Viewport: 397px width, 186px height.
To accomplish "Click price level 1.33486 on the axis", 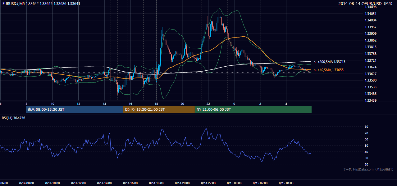I will point(370,94).
